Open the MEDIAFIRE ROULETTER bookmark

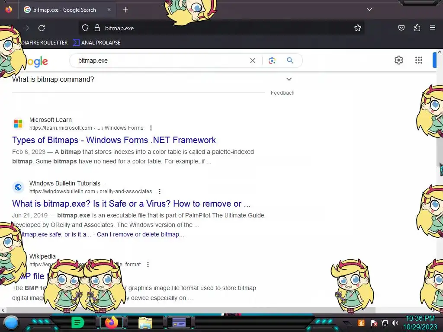point(45,43)
